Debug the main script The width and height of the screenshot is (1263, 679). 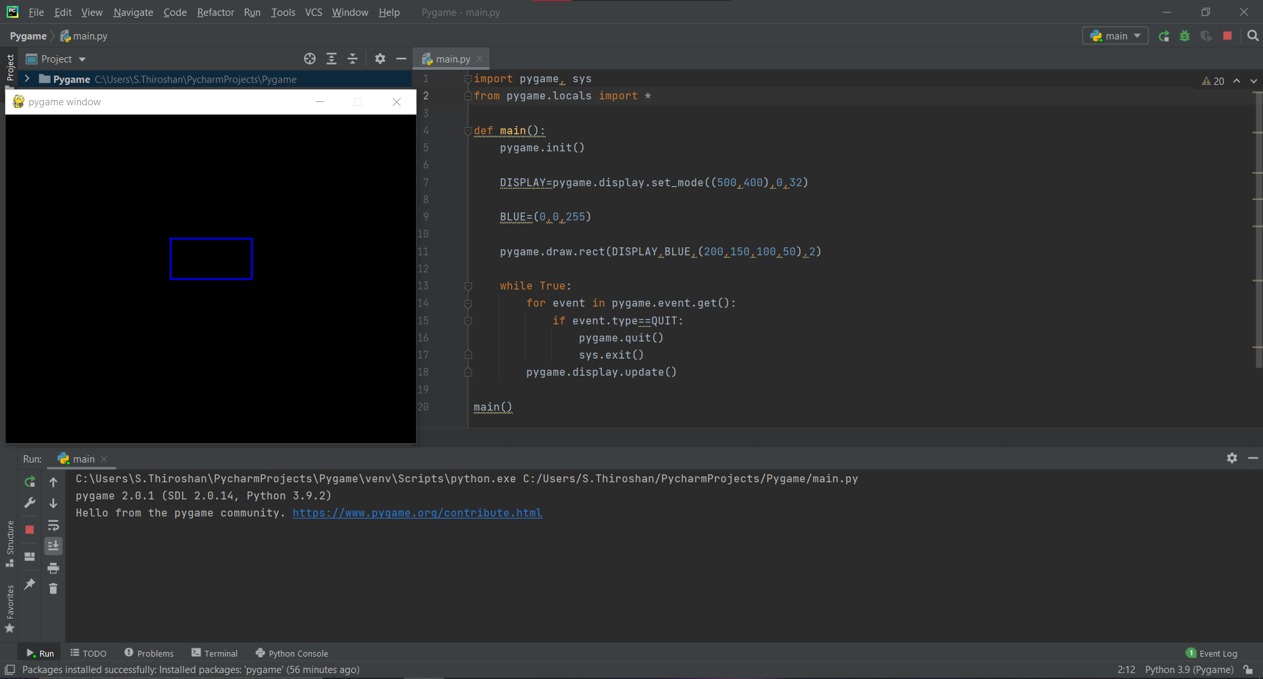click(1185, 36)
